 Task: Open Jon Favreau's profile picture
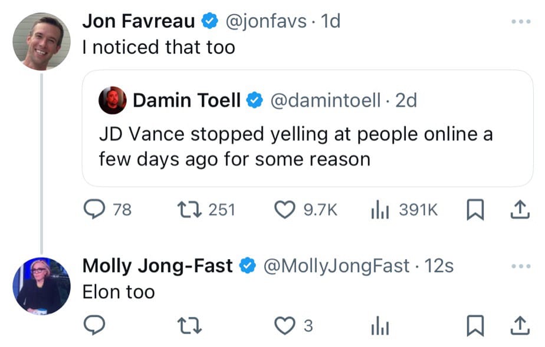point(41,40)
